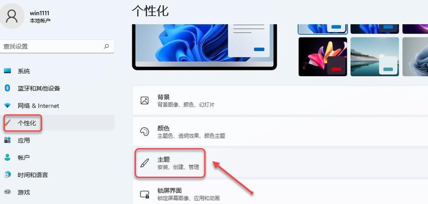The width and height of the screenshot is (428, 204).
Task: Click the 应用 apps icon
Action: [x=8, y=140]
